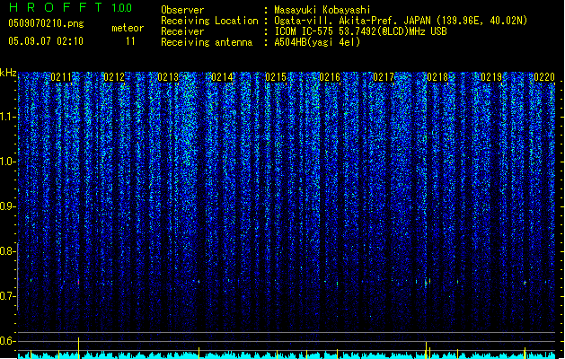Click the 0216 time marker
The width and height of the screenshot is (565, 359).
(x=330, y=77)
